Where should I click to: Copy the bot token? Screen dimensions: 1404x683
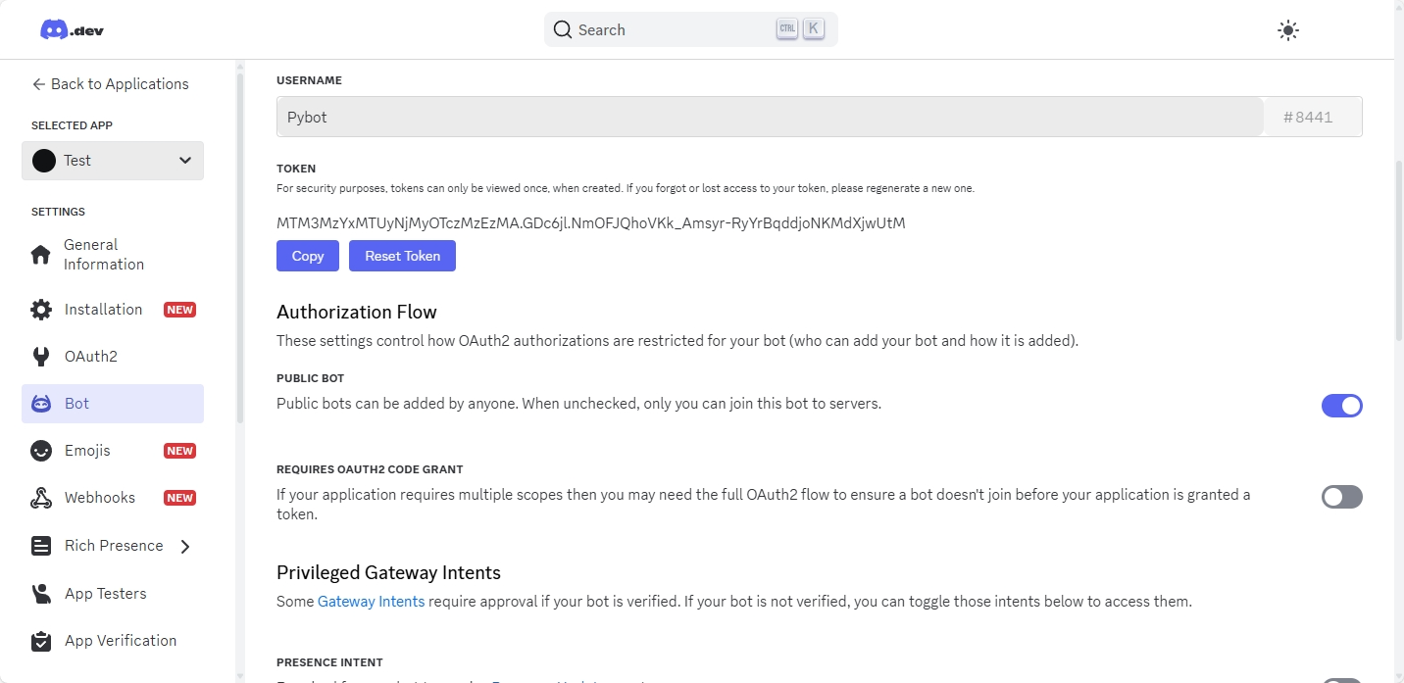tap(308, 256)
